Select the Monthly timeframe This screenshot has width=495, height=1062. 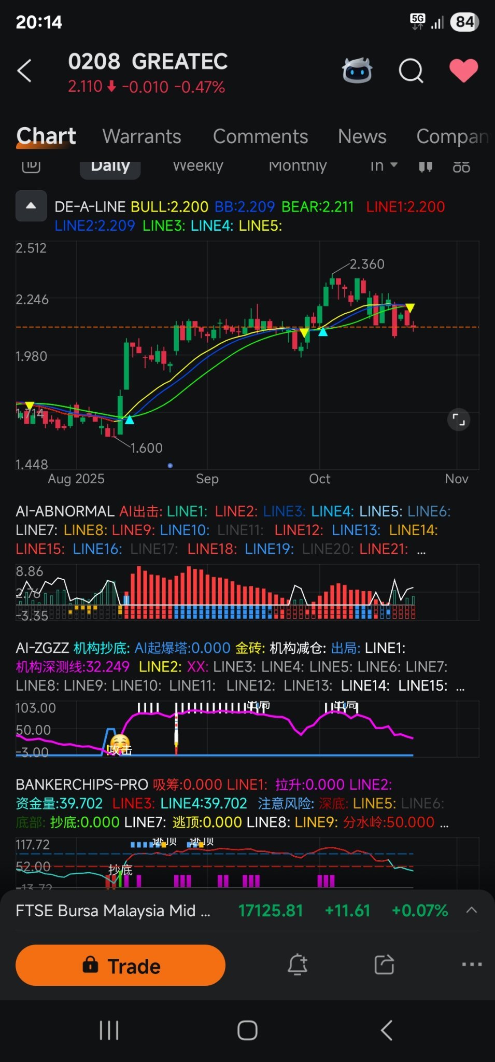(298, 166)
